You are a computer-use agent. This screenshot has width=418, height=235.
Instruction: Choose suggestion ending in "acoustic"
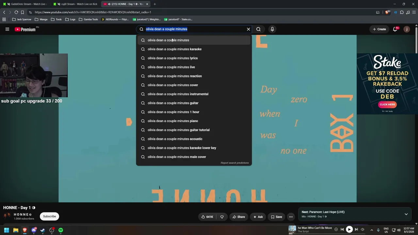tap(194, 139)
